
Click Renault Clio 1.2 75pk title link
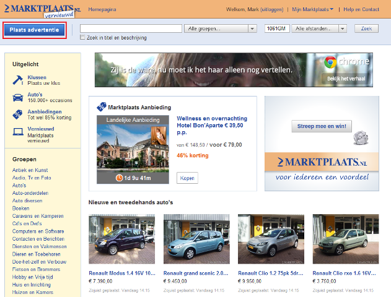(271, 273)
